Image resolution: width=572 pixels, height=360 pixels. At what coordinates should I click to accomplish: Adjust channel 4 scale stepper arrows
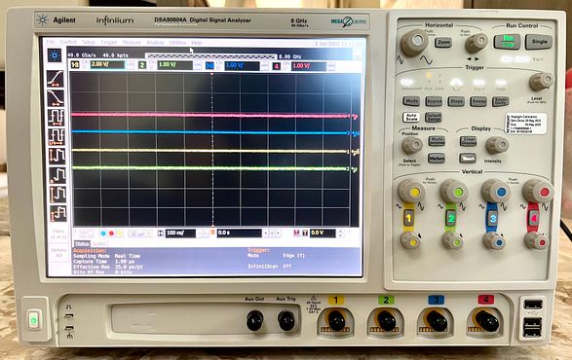click(331, 67)
